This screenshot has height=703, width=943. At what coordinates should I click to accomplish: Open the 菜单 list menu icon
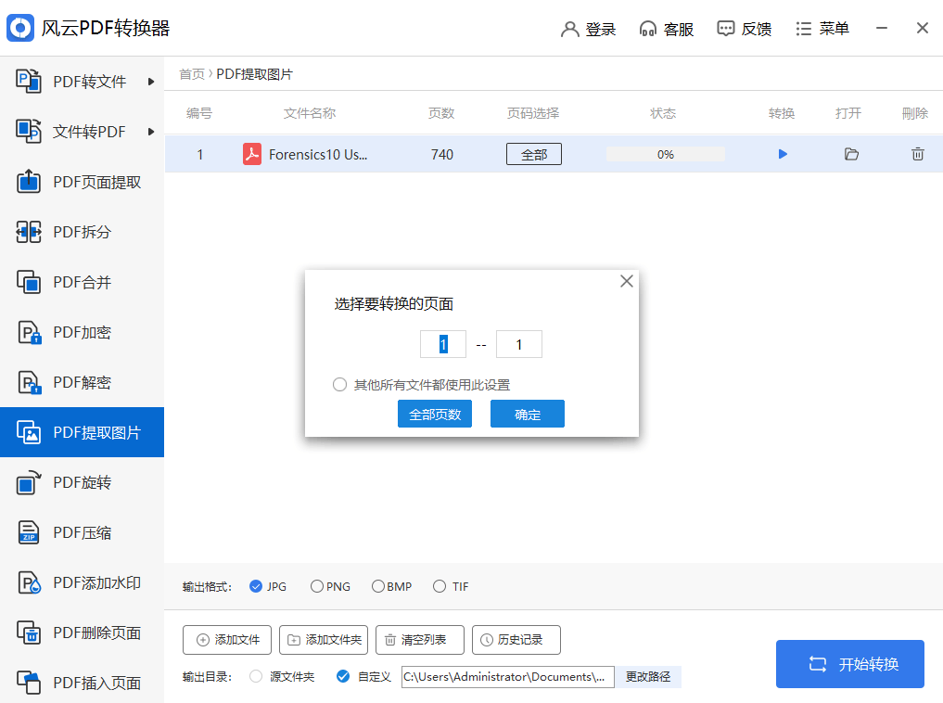pos(804,29)
